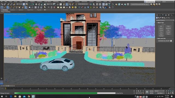Click Zoom Extents All Selected navigation icon

click(x=173, y=91)
